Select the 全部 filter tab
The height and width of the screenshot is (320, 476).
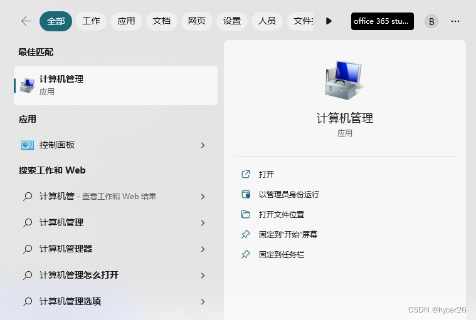pos(56,21)
